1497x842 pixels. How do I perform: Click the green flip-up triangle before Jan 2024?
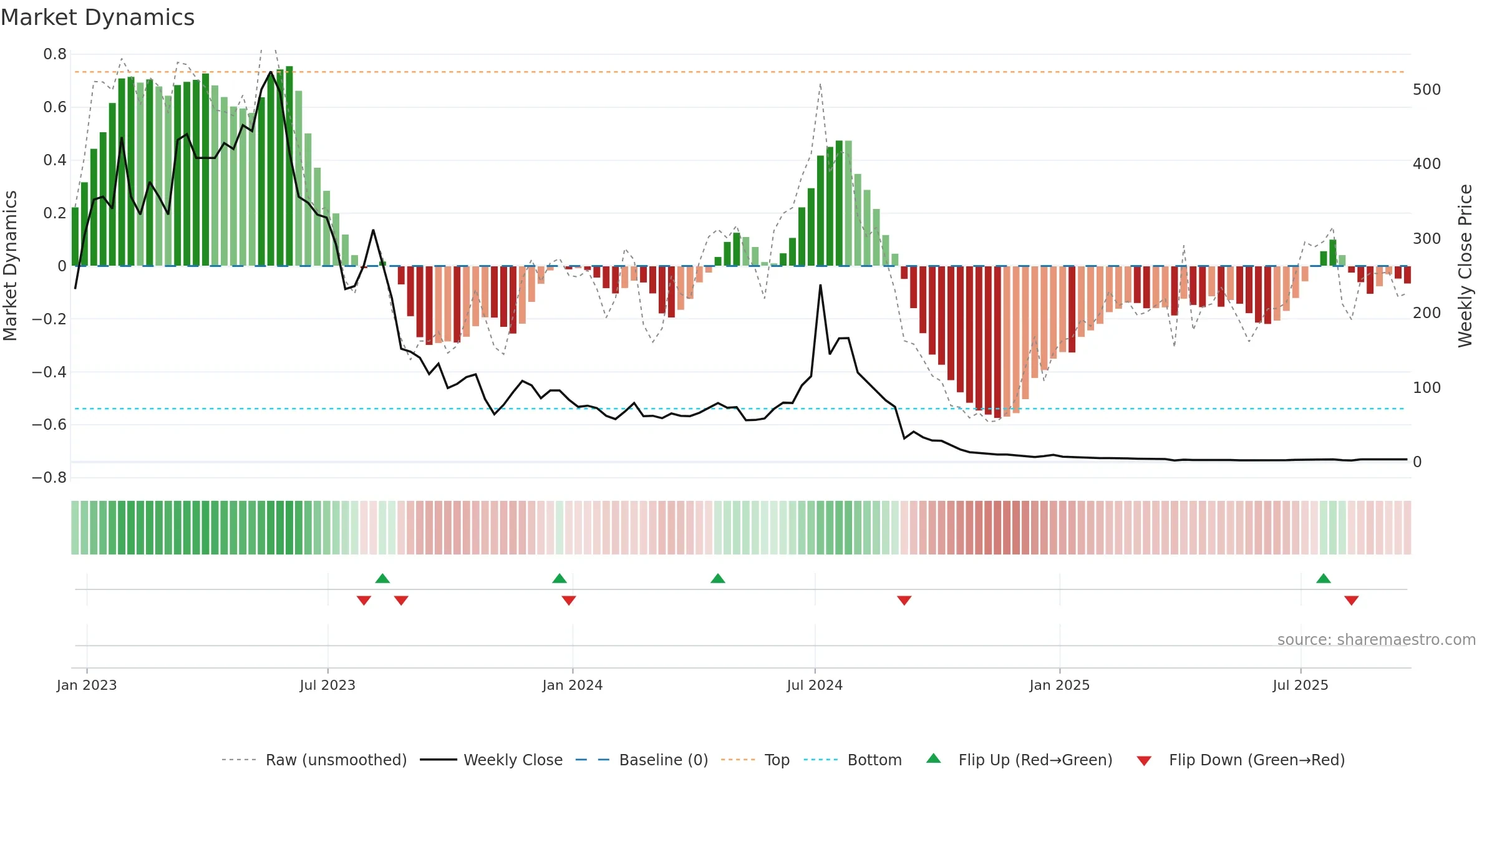coord(560,578)
